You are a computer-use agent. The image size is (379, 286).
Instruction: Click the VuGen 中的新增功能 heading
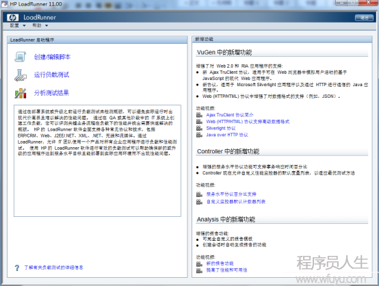pos(224,52)
